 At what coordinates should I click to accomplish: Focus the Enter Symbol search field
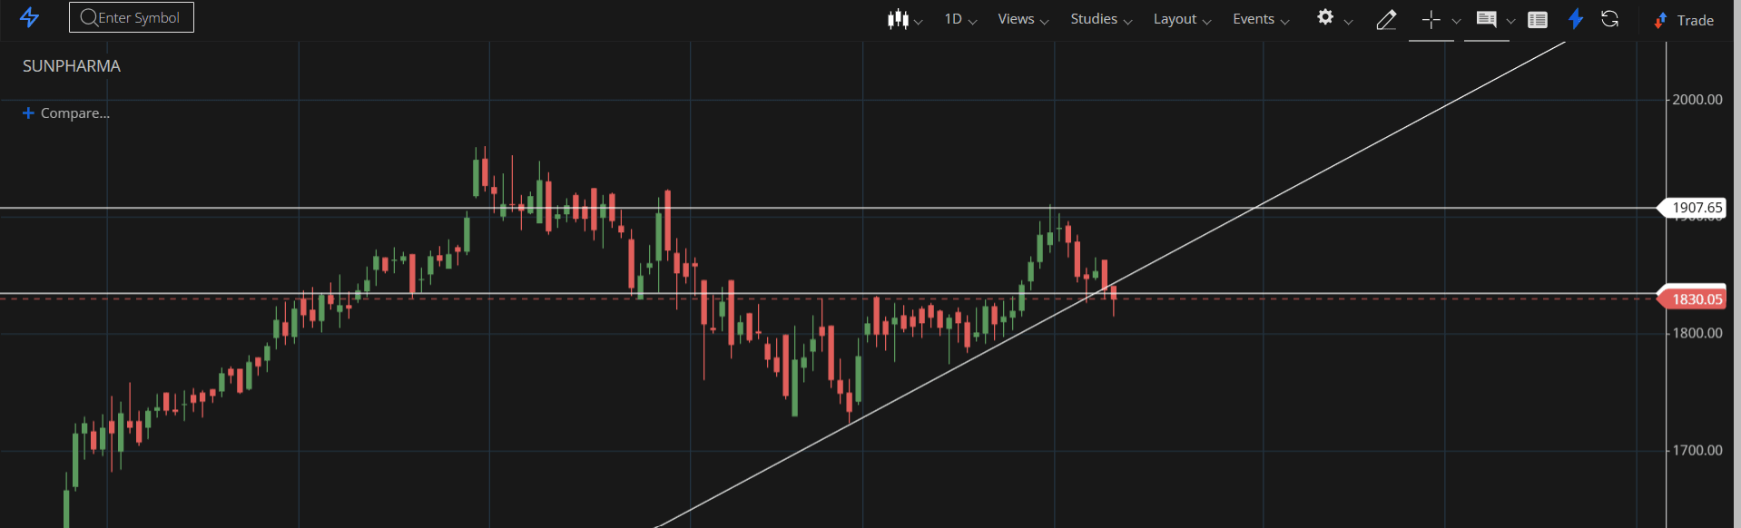tap(132, 17)
